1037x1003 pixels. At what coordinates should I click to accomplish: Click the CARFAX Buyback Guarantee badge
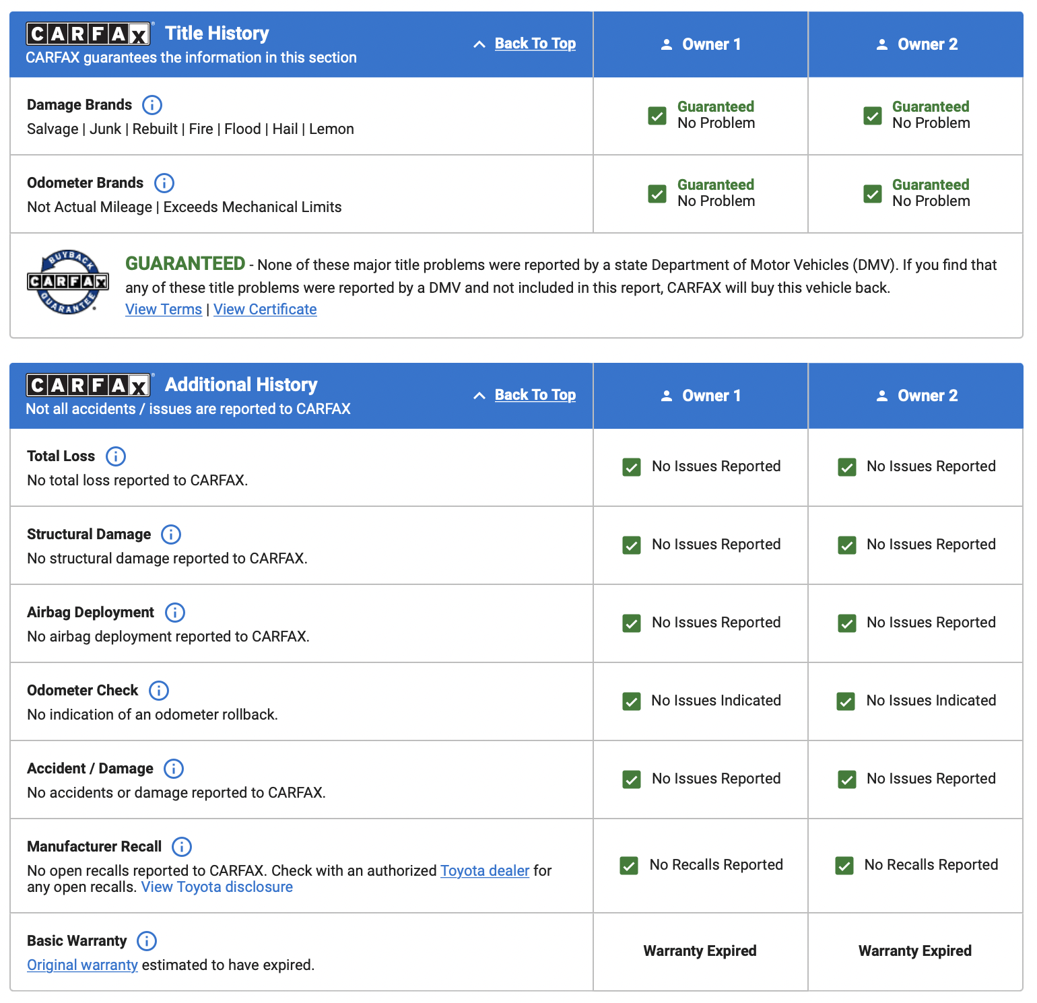[x=68, y=282]
